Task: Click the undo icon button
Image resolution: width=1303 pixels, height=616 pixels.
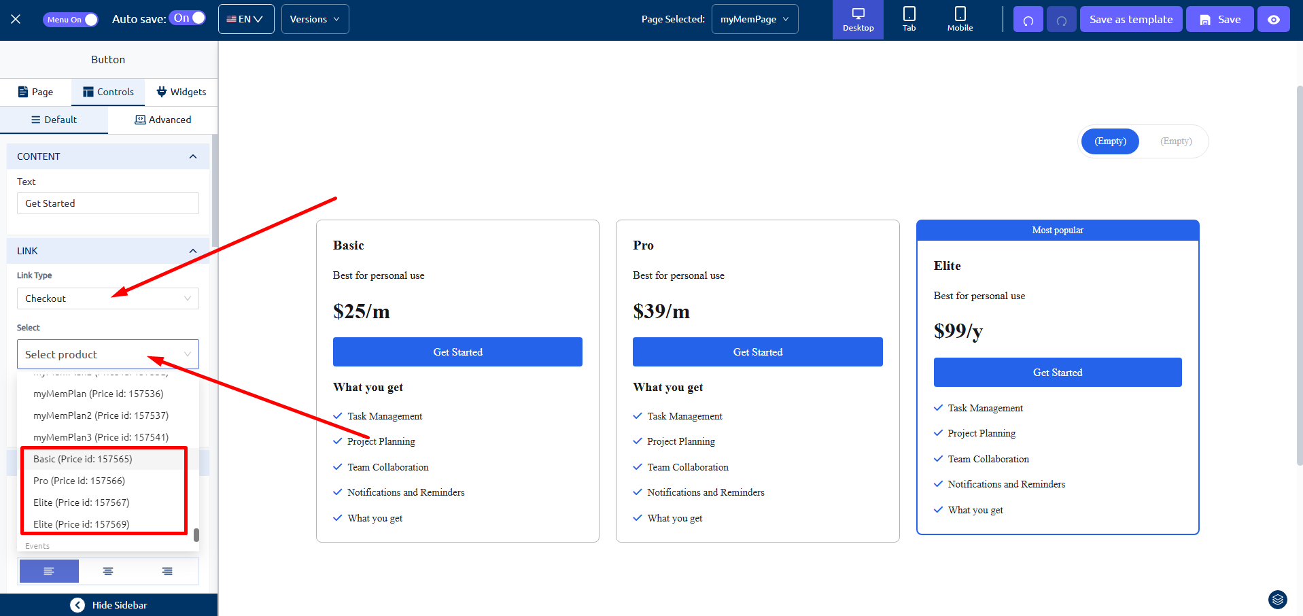Action: 1028,20
